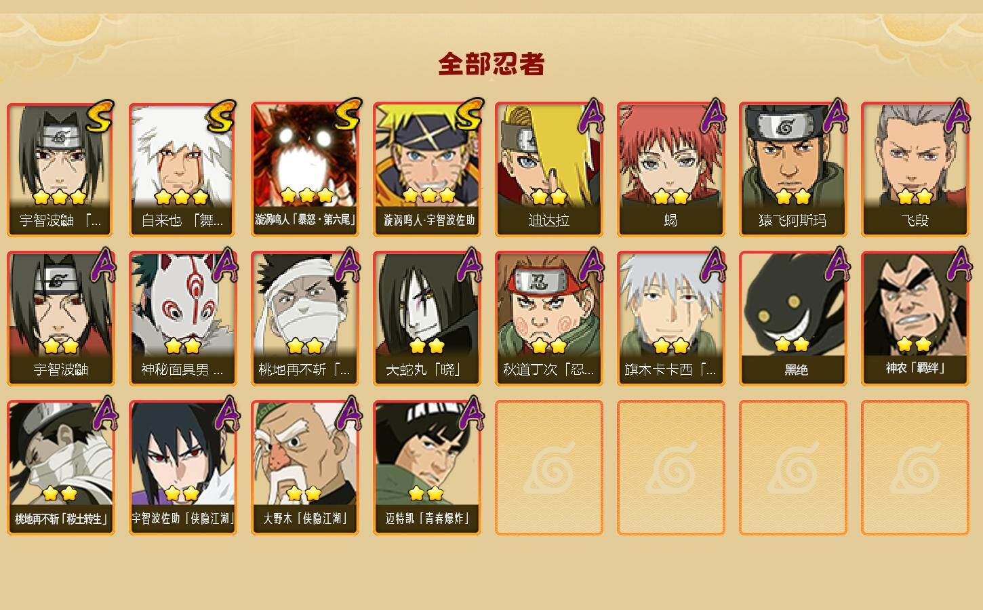Select the 飞段 ninja card
The width and height of the screenshot is (983, 610).
(915, 169)
